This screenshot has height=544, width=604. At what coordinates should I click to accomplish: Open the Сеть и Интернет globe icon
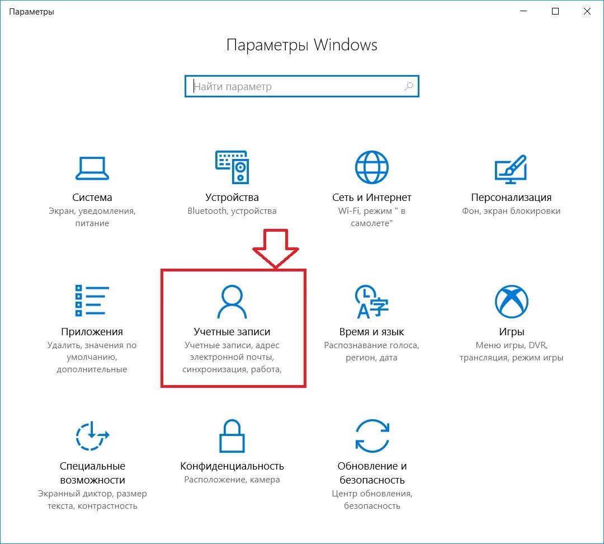(372, 167)
